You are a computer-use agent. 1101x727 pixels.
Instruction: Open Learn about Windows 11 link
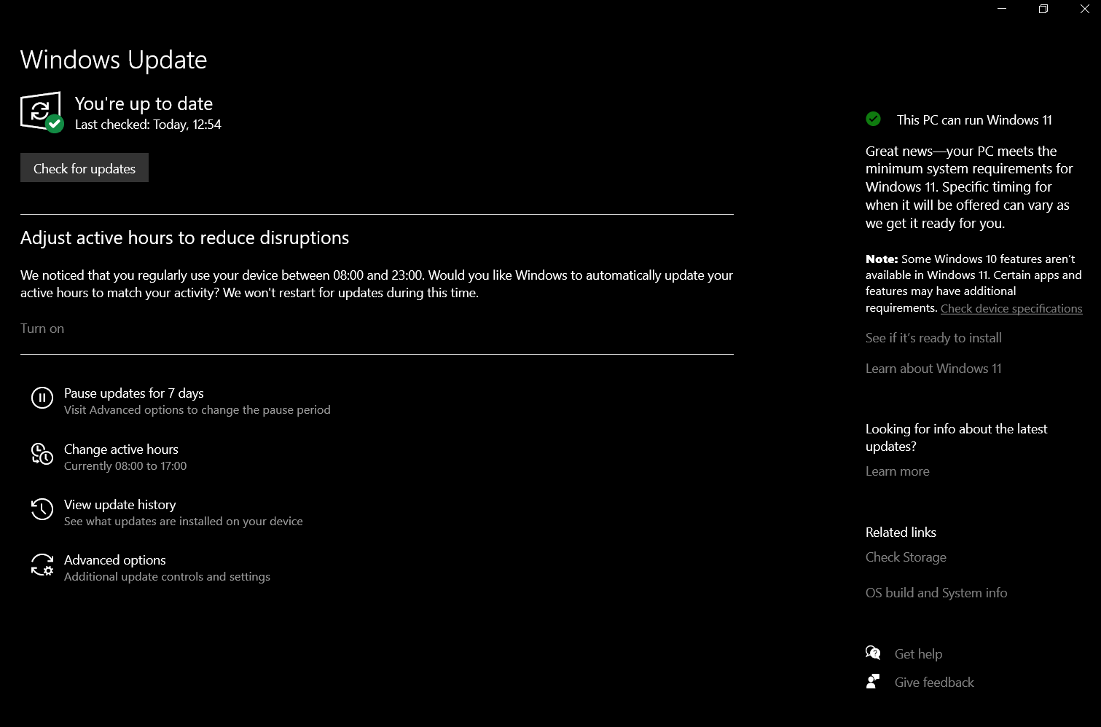pos(933,369)
